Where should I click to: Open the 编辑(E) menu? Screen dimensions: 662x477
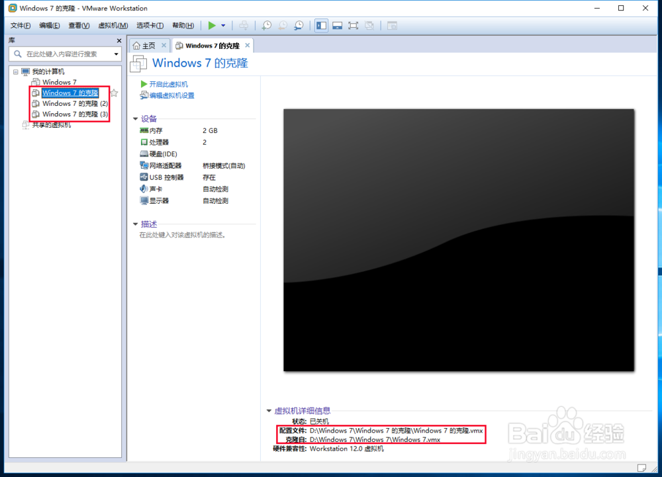(x=50, y=25)
